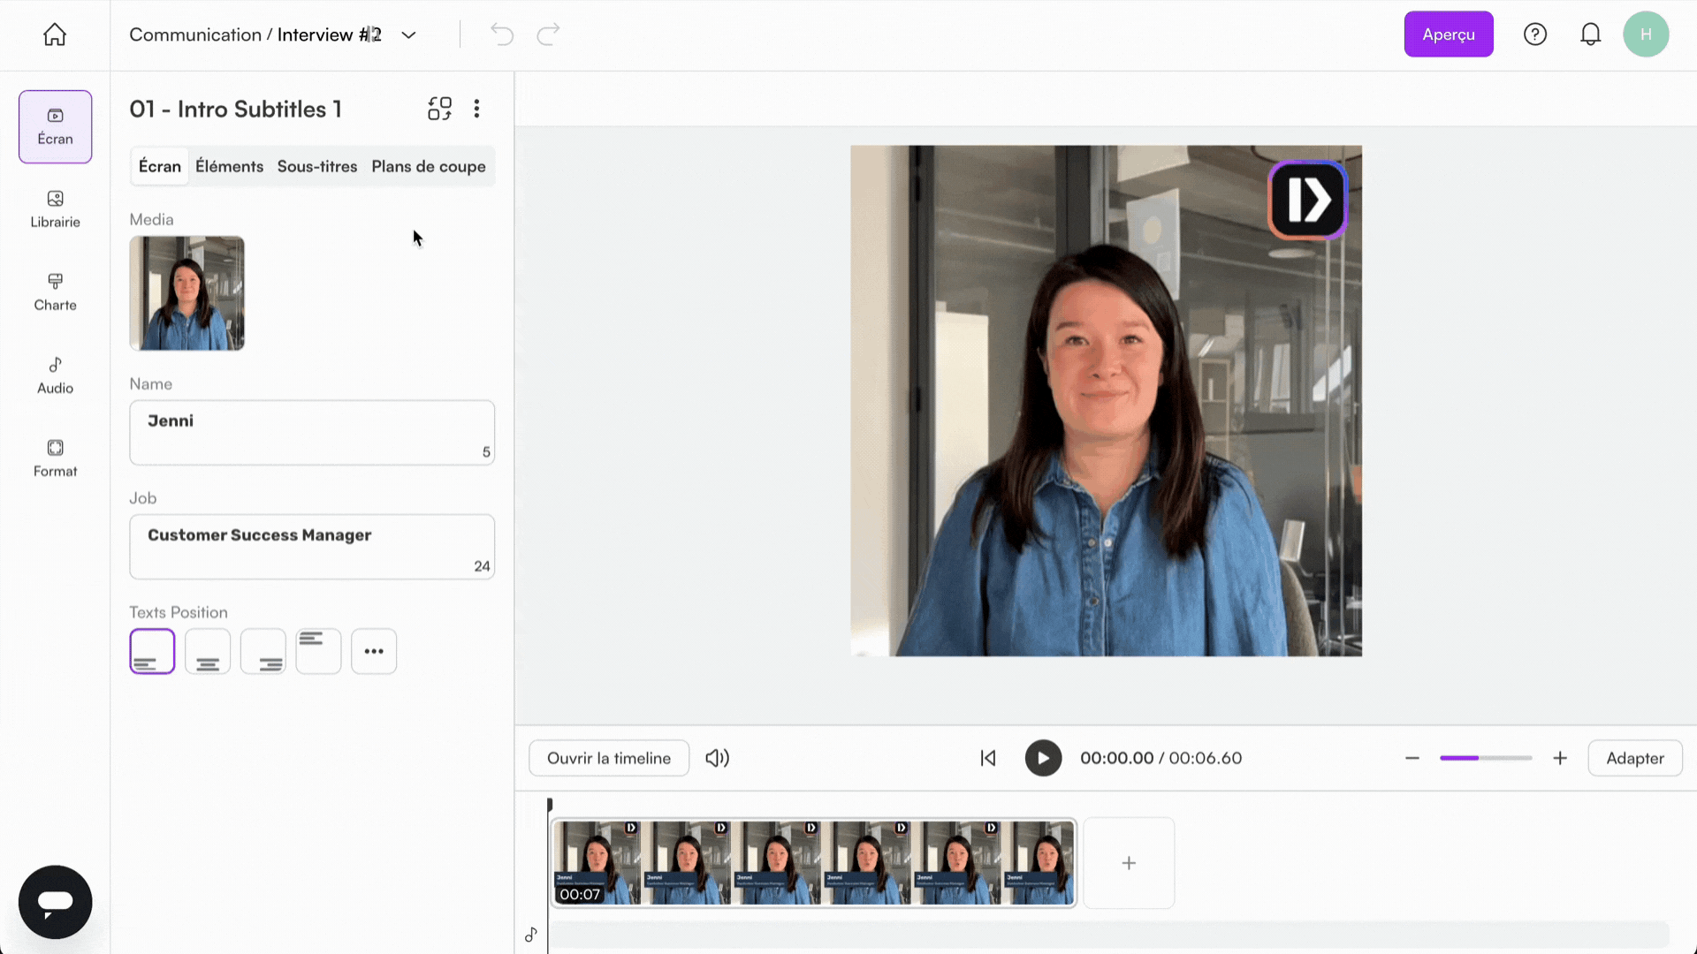Select the centered text position
Viewport: 1697px width, 954px height.
pyautogui.click(x=207, y=651)
